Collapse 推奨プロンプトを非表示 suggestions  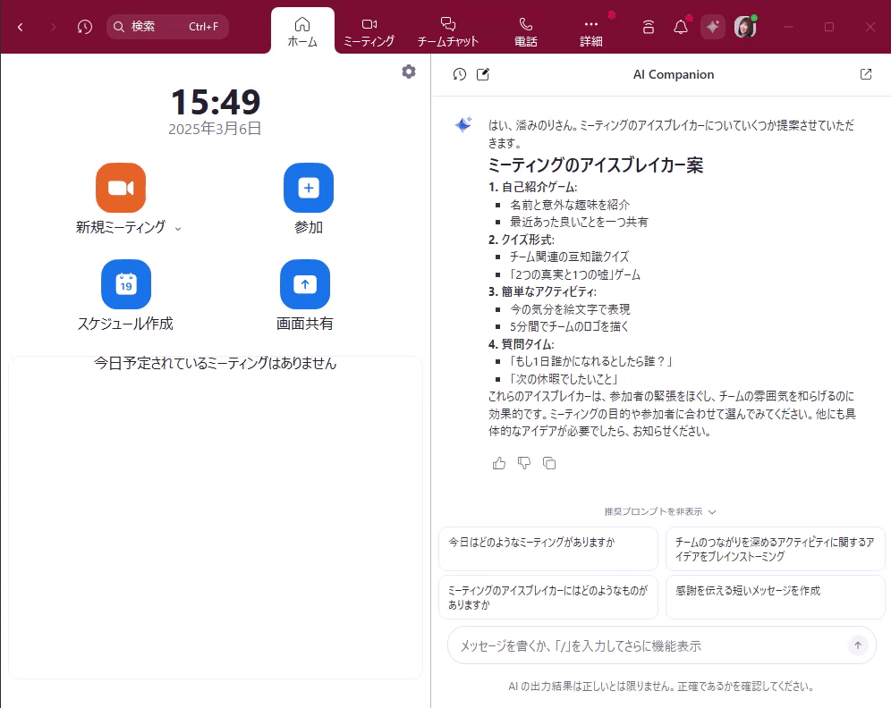point(659,511)
